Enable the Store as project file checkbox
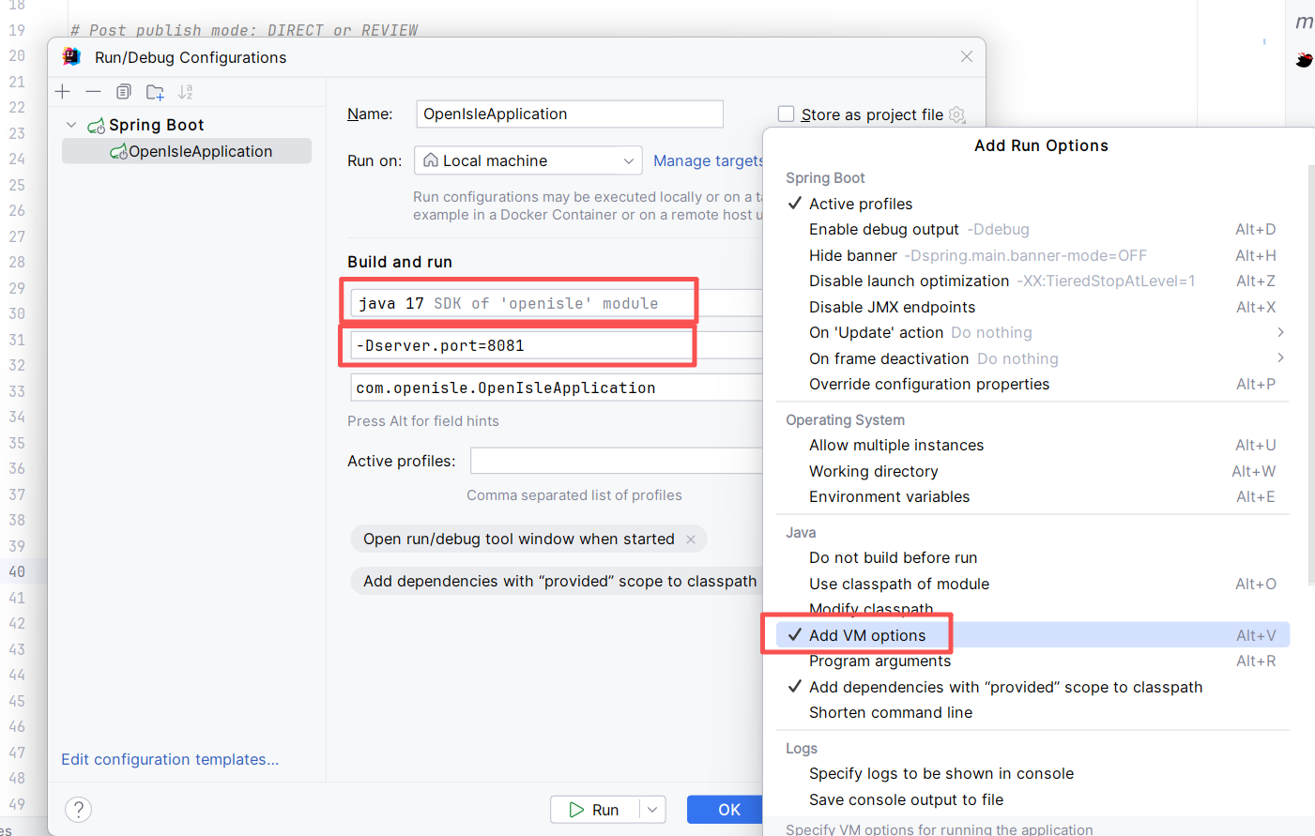The width and height of the screenshot is (1315, 836). pos(787,114)
